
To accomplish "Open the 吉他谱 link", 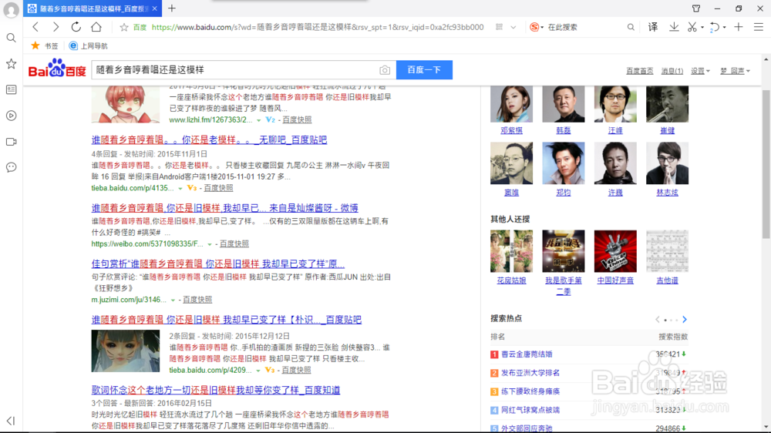I will [x=667, y=280].
